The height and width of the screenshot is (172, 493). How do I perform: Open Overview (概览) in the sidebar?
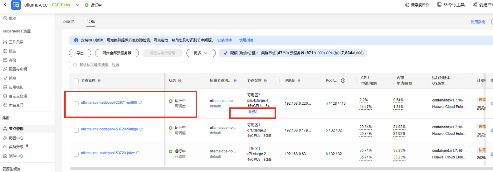[10, 18]
